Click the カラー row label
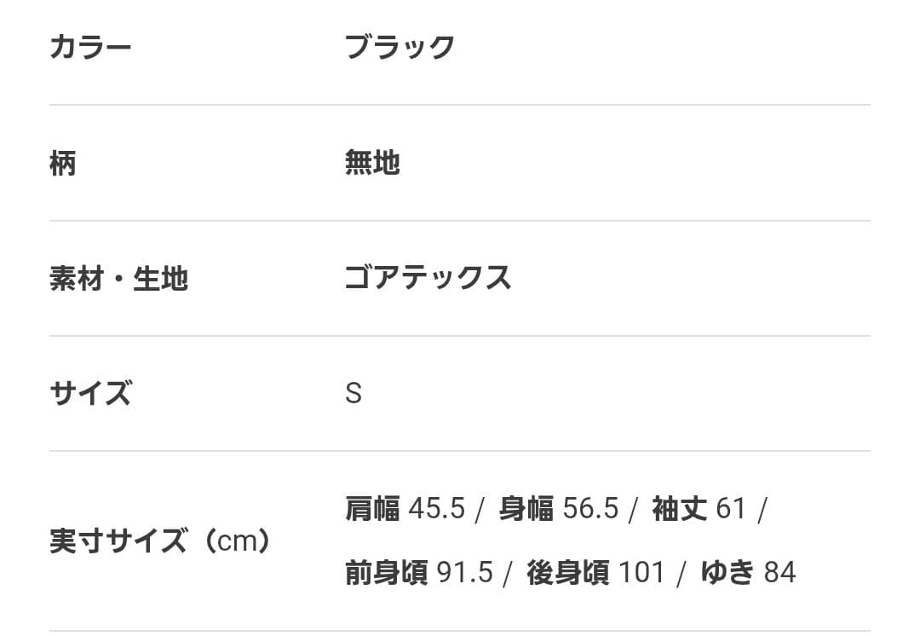 pos(91,47)
